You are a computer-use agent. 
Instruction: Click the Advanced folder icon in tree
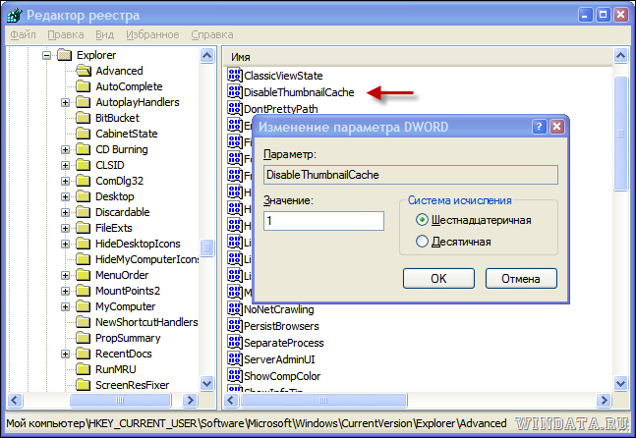point(84,71)
